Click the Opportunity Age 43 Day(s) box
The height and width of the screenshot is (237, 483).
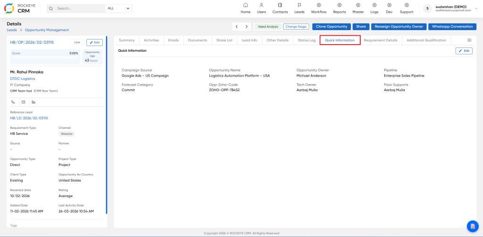92,57
